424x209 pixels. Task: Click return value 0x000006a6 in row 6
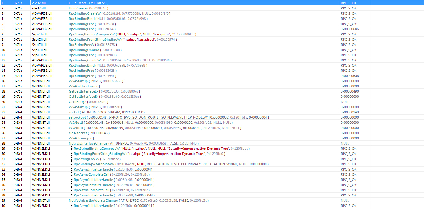point(350,29)
